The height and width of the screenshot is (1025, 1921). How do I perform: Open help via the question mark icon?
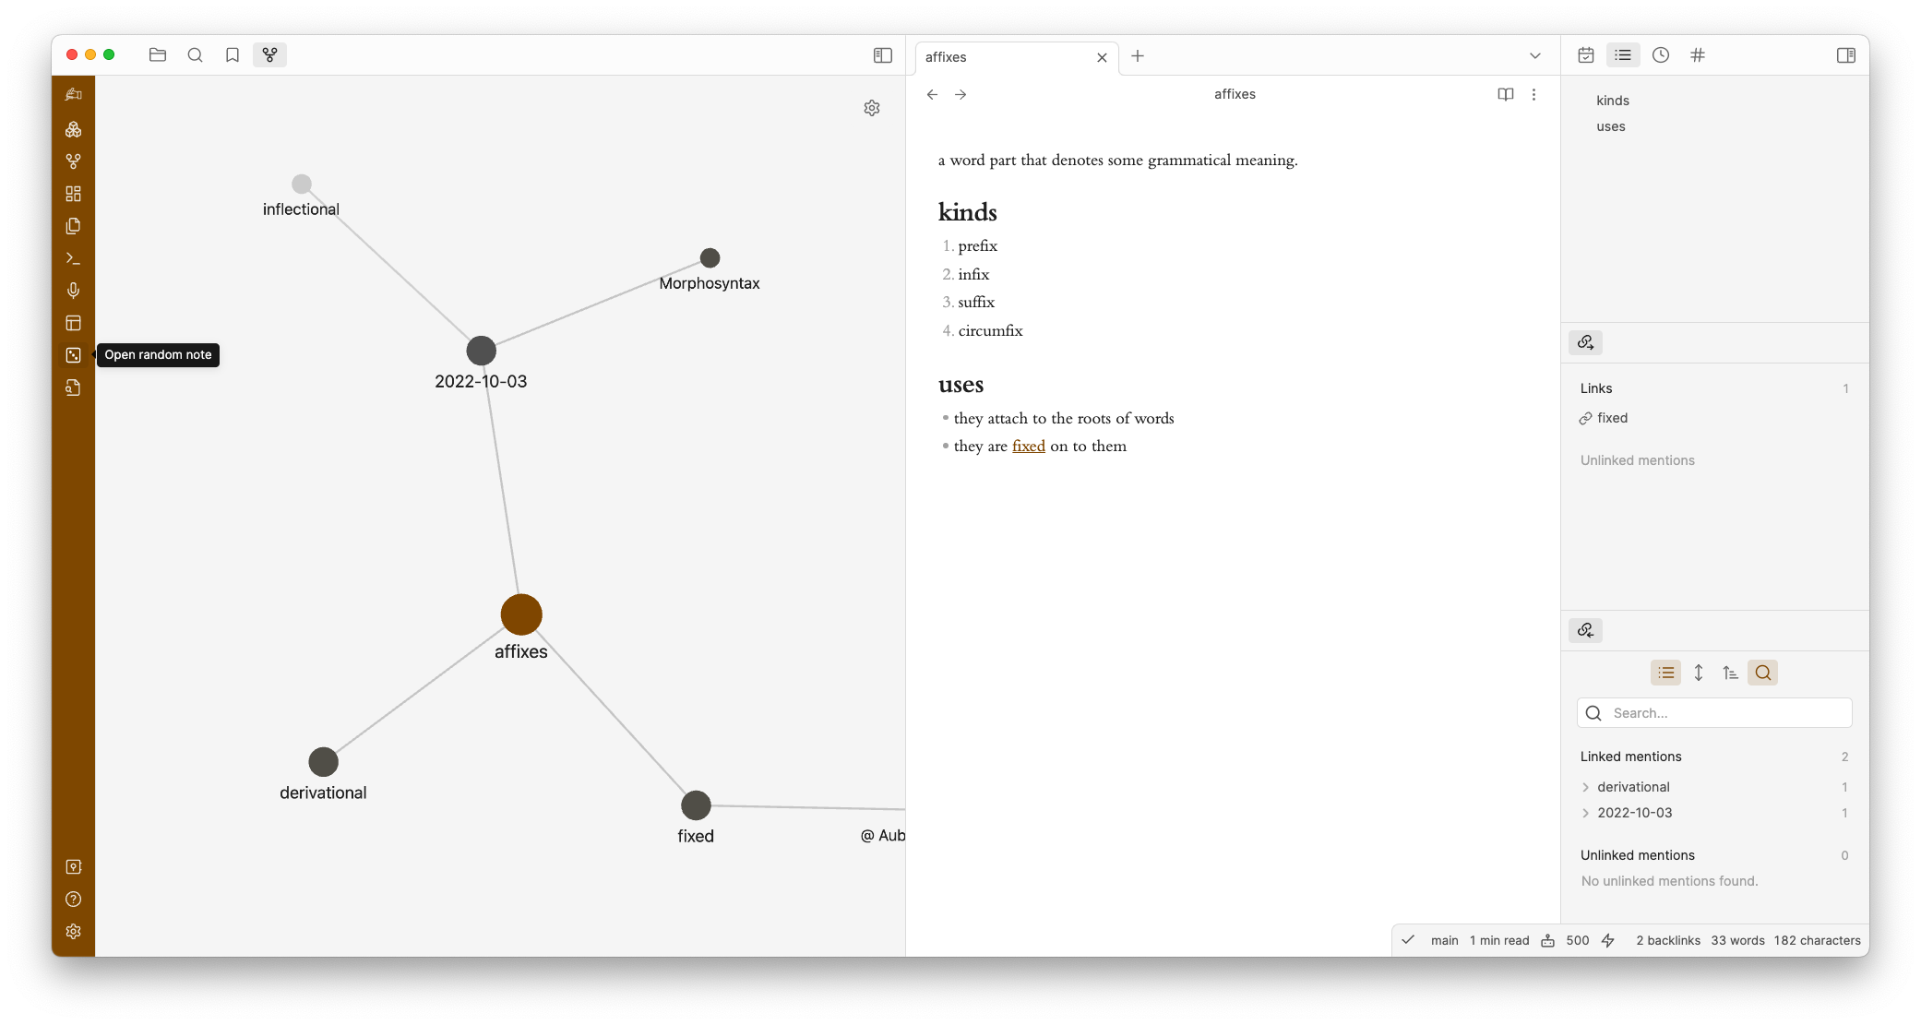(74, 900)
